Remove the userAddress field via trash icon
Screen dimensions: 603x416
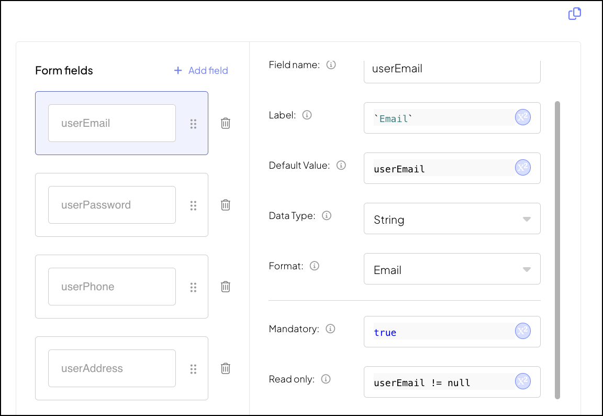pyautogui.click(x=226, y=368)
